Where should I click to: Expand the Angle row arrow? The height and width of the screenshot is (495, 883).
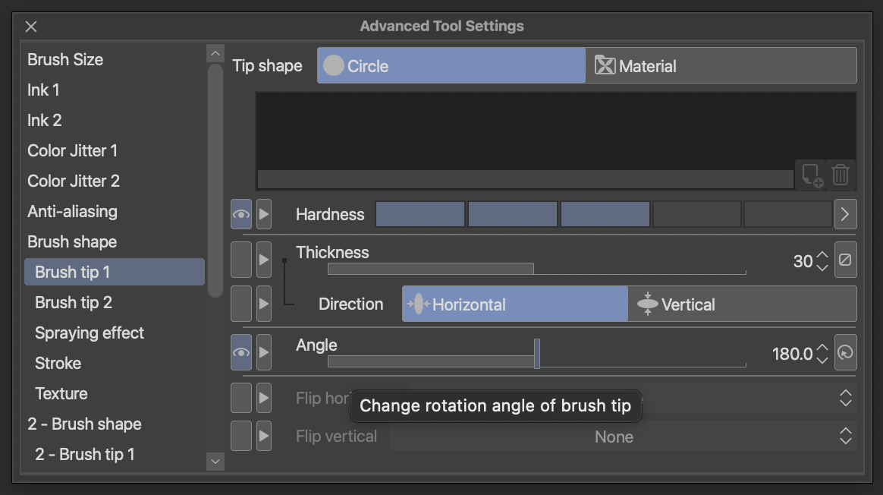point(264,352)
